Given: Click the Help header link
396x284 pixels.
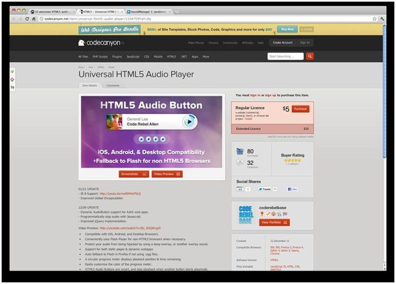Looking at the screenshot, I should [x=260, y=43].
